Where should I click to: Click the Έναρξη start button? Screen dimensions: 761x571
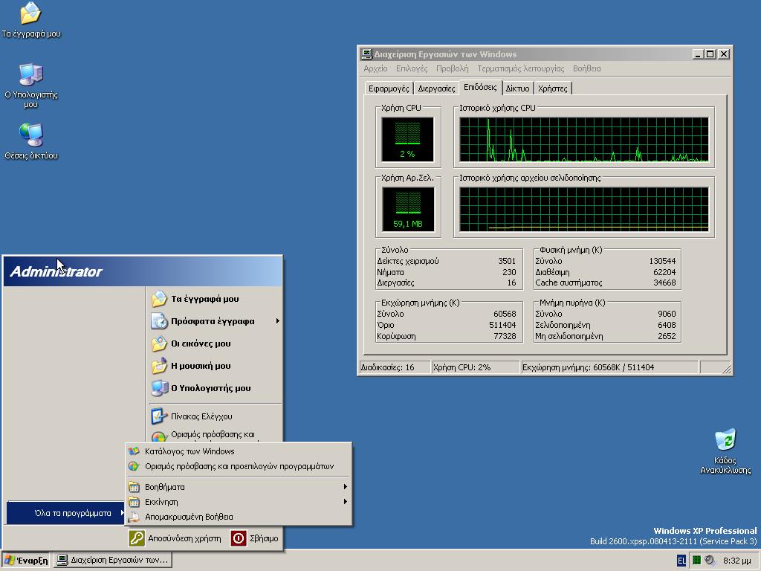click(x=26, y=561)
